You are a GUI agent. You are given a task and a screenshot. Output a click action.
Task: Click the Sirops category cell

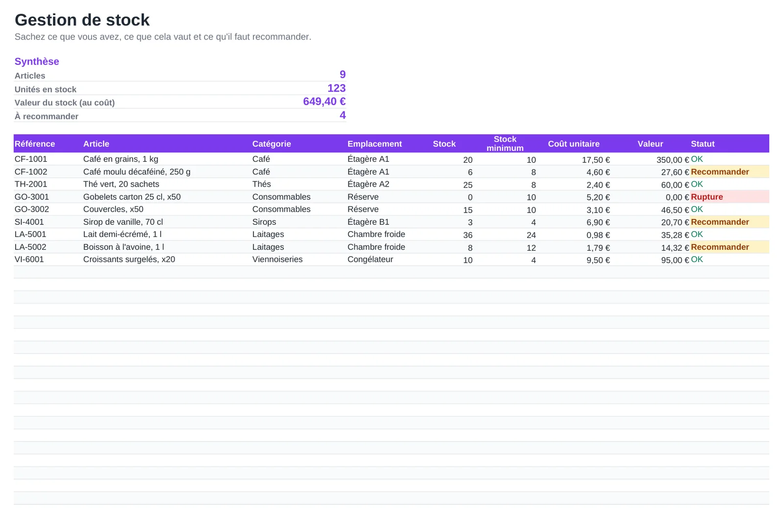[264, 222]
